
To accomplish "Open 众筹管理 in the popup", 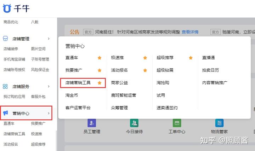I will 119,108.
